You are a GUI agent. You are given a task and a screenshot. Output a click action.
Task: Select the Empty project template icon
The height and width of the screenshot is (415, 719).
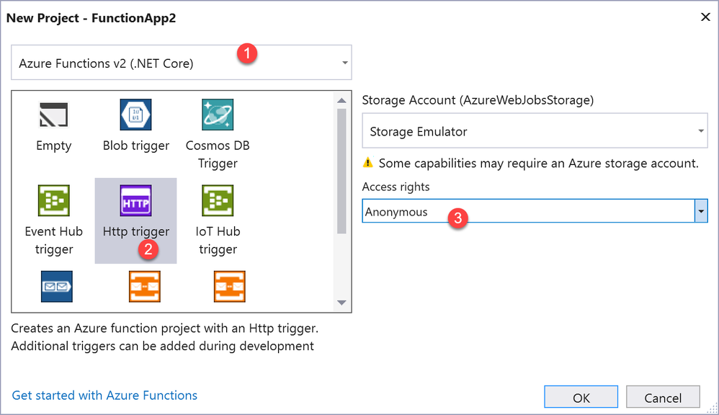click(53, 115)
